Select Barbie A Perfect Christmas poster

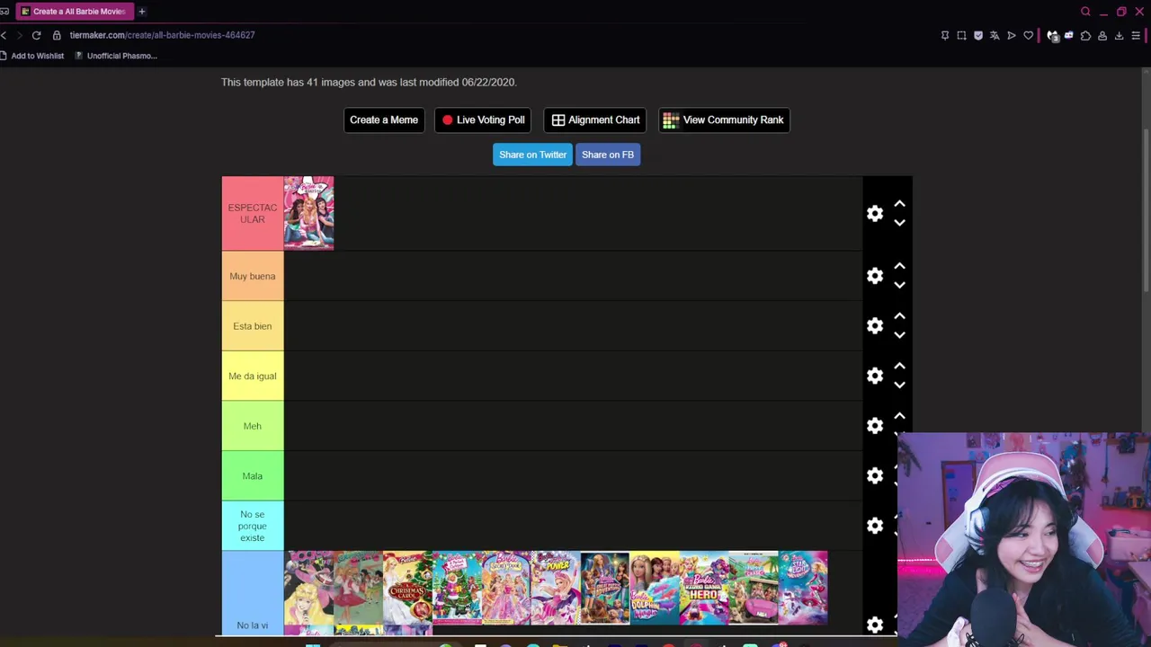[x=457, y=588]
